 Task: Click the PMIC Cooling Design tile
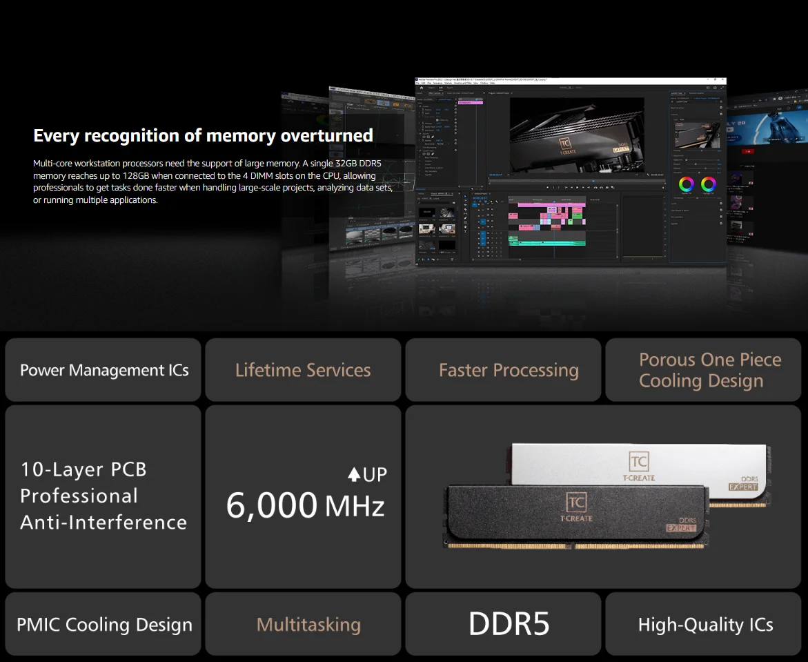point(103,624)
